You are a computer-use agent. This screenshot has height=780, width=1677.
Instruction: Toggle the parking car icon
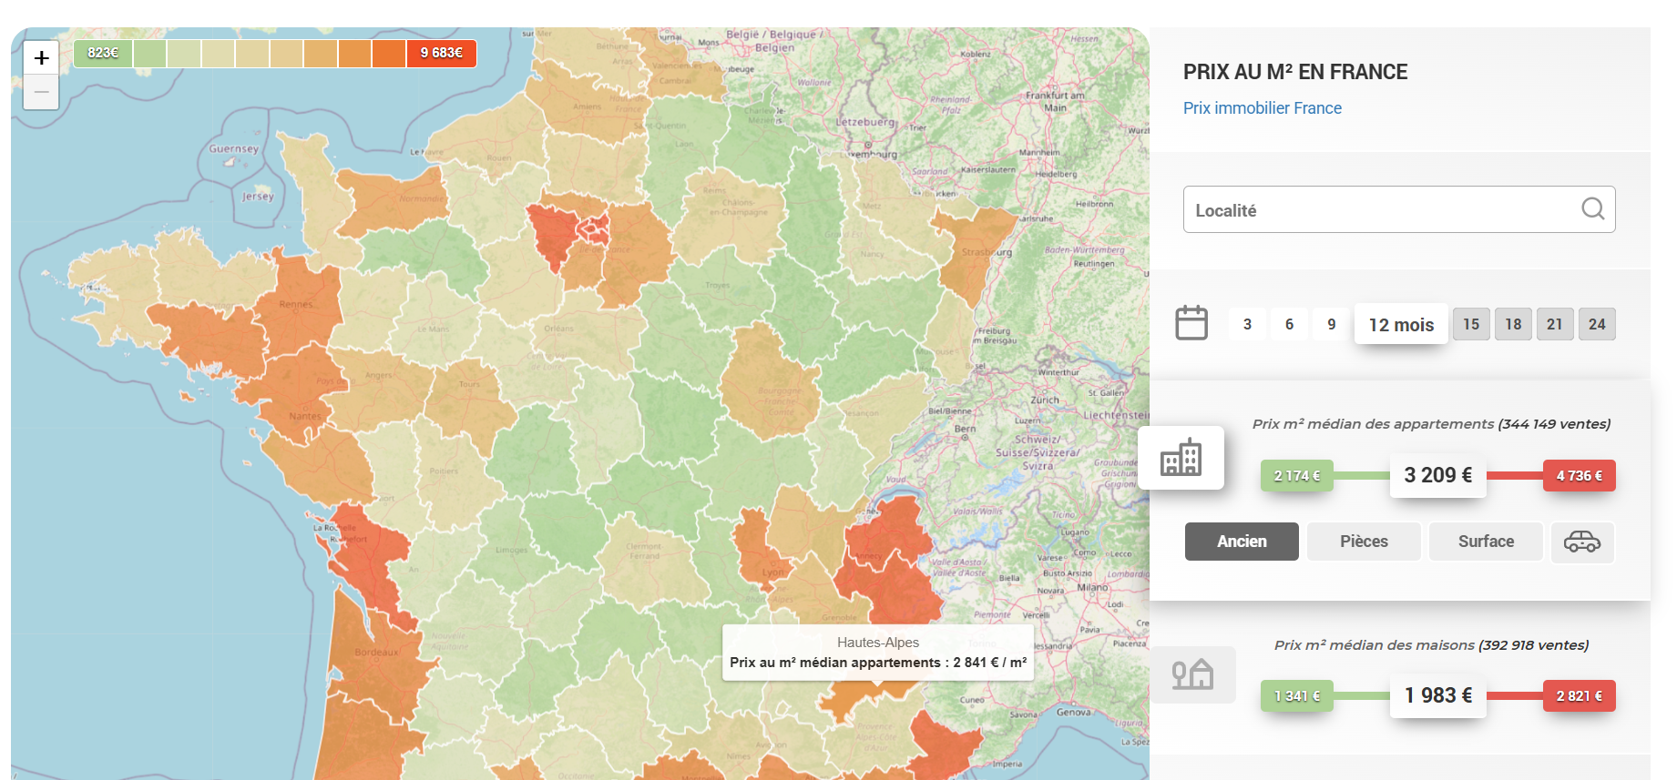(x=1582, y=542)
